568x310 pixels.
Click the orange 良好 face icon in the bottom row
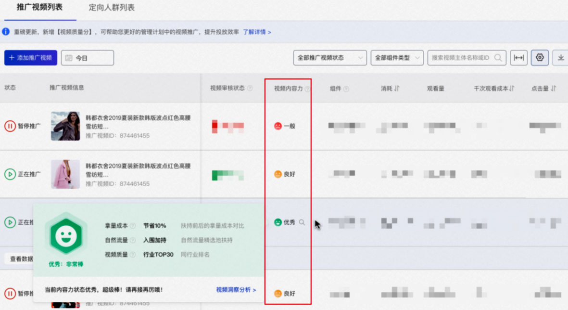click(x=278, y=293)
